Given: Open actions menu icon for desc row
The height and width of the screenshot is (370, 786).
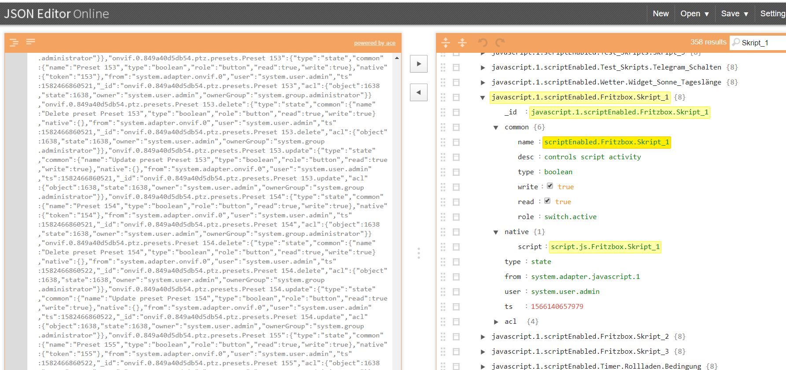Looking at the screenshot, I should click(456, 157).
